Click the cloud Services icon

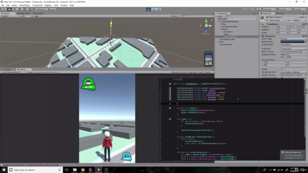tap(259, 10)
